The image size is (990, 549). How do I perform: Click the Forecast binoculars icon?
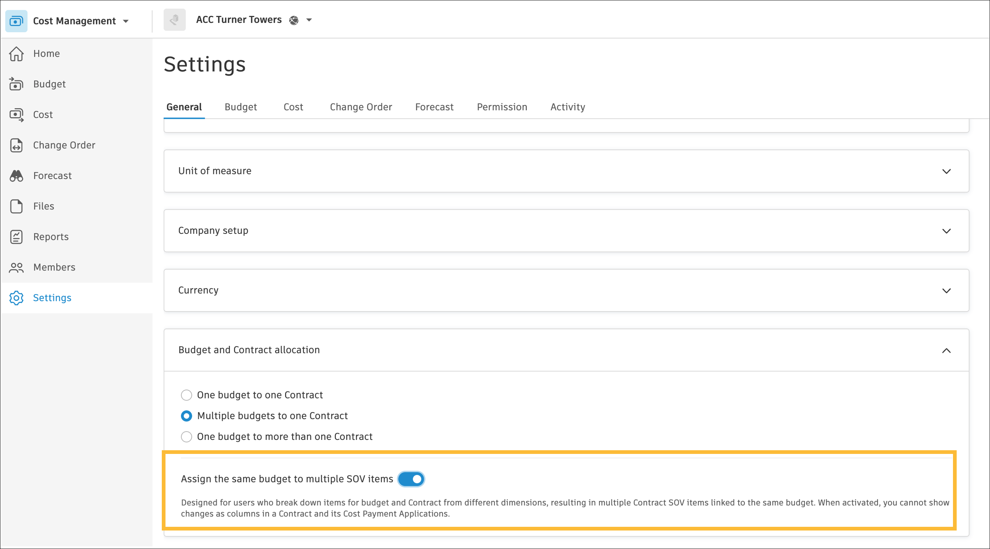pos(16,176)
